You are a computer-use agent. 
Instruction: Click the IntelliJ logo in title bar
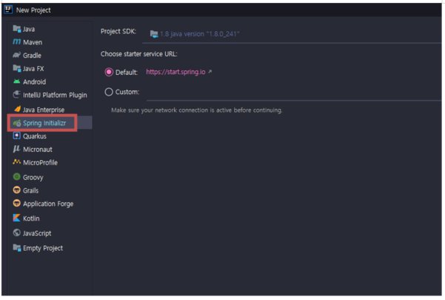tap(8, 10)
